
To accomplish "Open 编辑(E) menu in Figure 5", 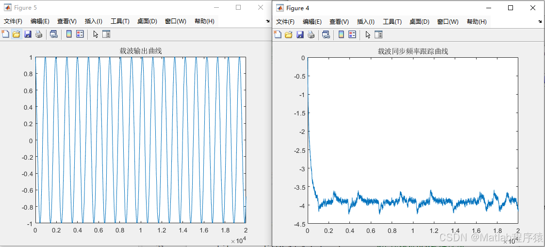I will coord(40,21).
